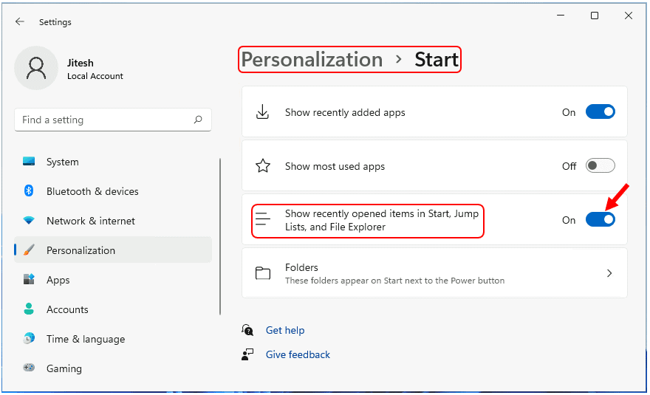650x395 pixels.
Task: Click the Jitesh account name
Action: point(80,63)
